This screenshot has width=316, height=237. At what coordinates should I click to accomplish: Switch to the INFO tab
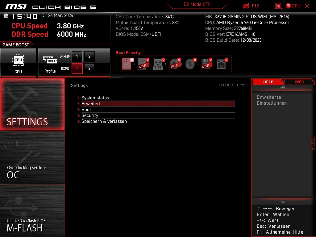tap(299, 82)
